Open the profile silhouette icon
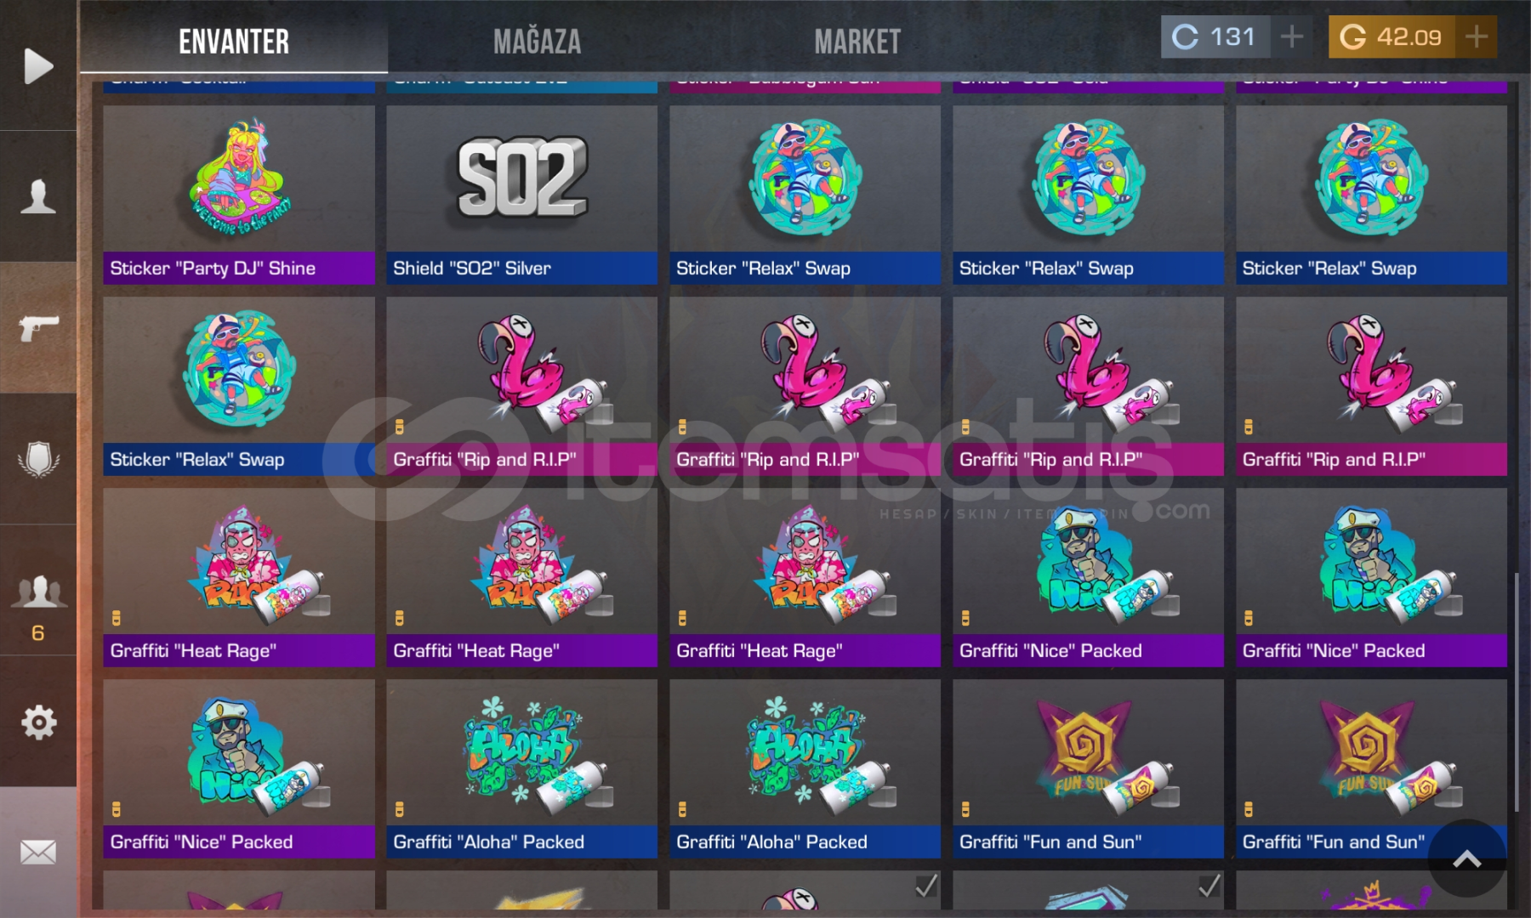 click(38, 196)
